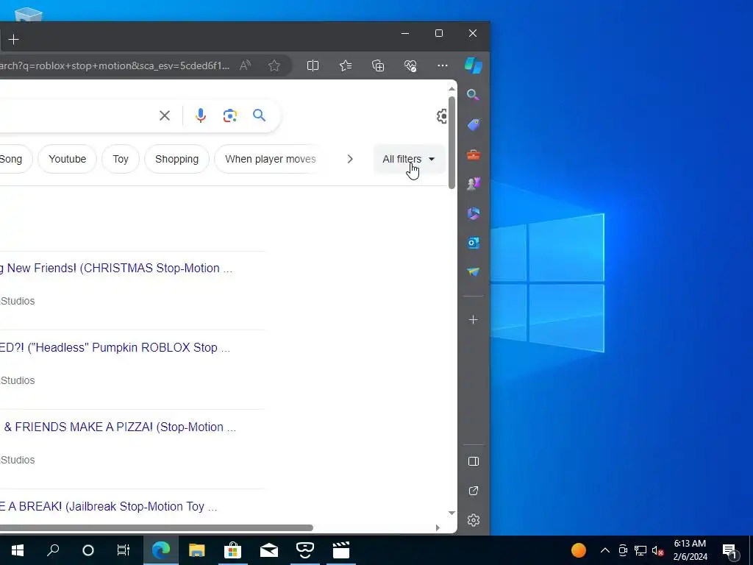Open File Explorer from taskbar

pos(196,550)
